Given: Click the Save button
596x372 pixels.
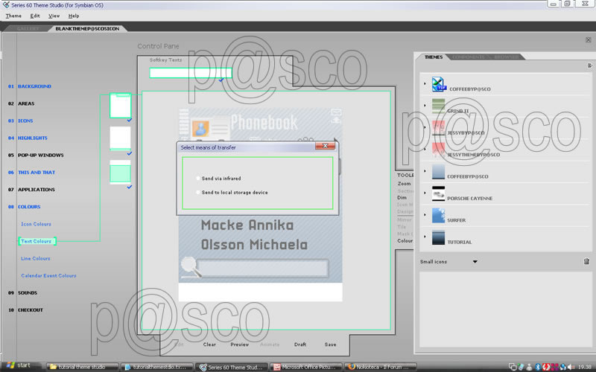Looking at the screenshot, I should (x=330, y=344).
